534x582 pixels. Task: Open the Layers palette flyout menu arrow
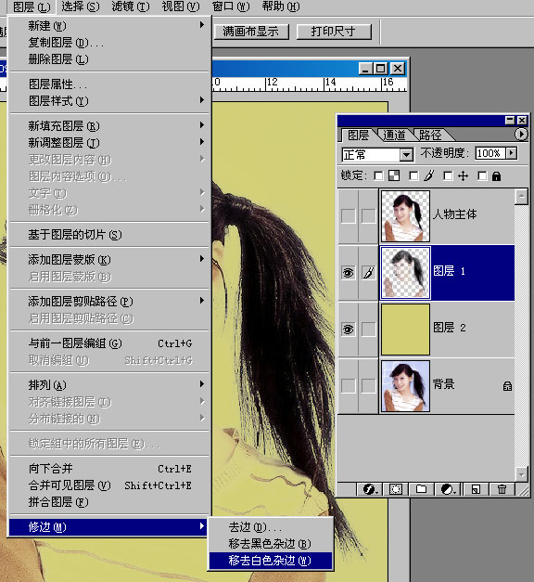pos(521,134)
